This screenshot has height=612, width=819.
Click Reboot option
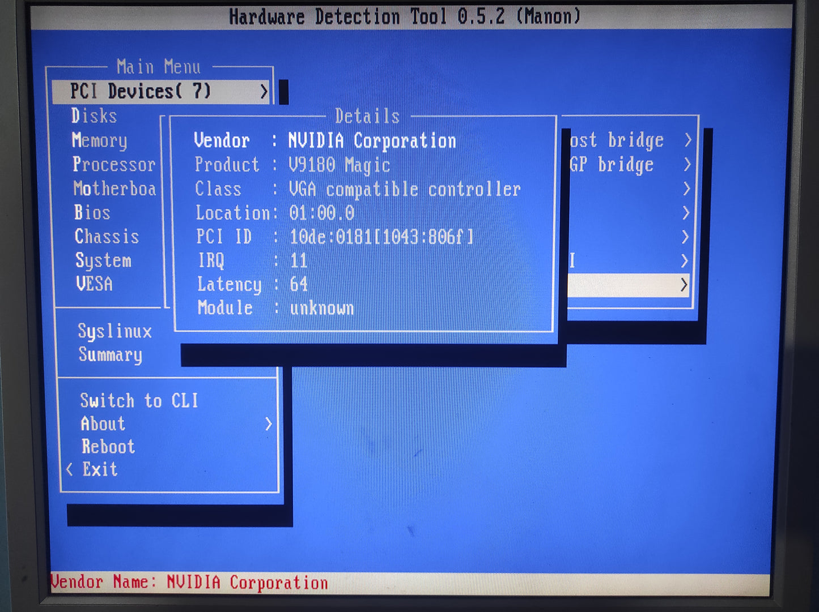point(108,447)
